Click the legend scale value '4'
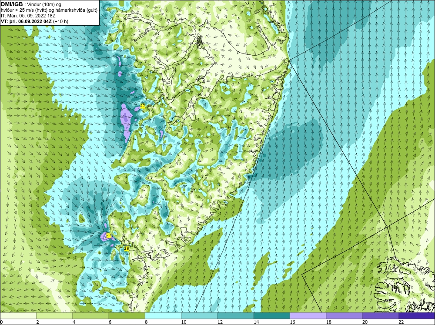Viewport: 435px width, 325px height. coord(74,322)
